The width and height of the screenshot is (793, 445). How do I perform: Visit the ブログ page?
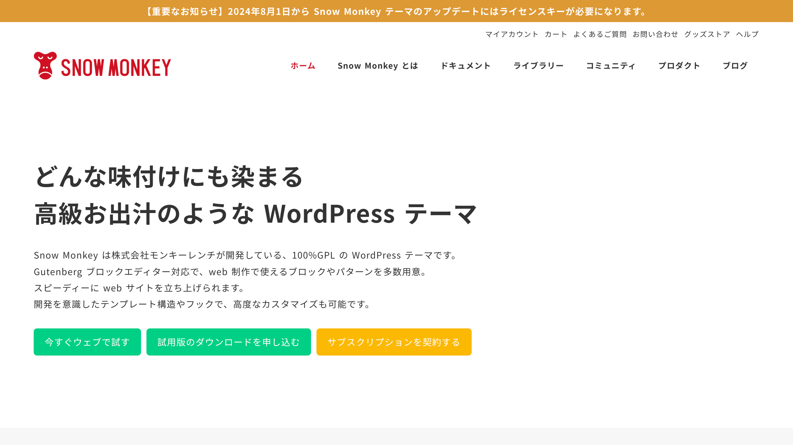tap(735, 66)
